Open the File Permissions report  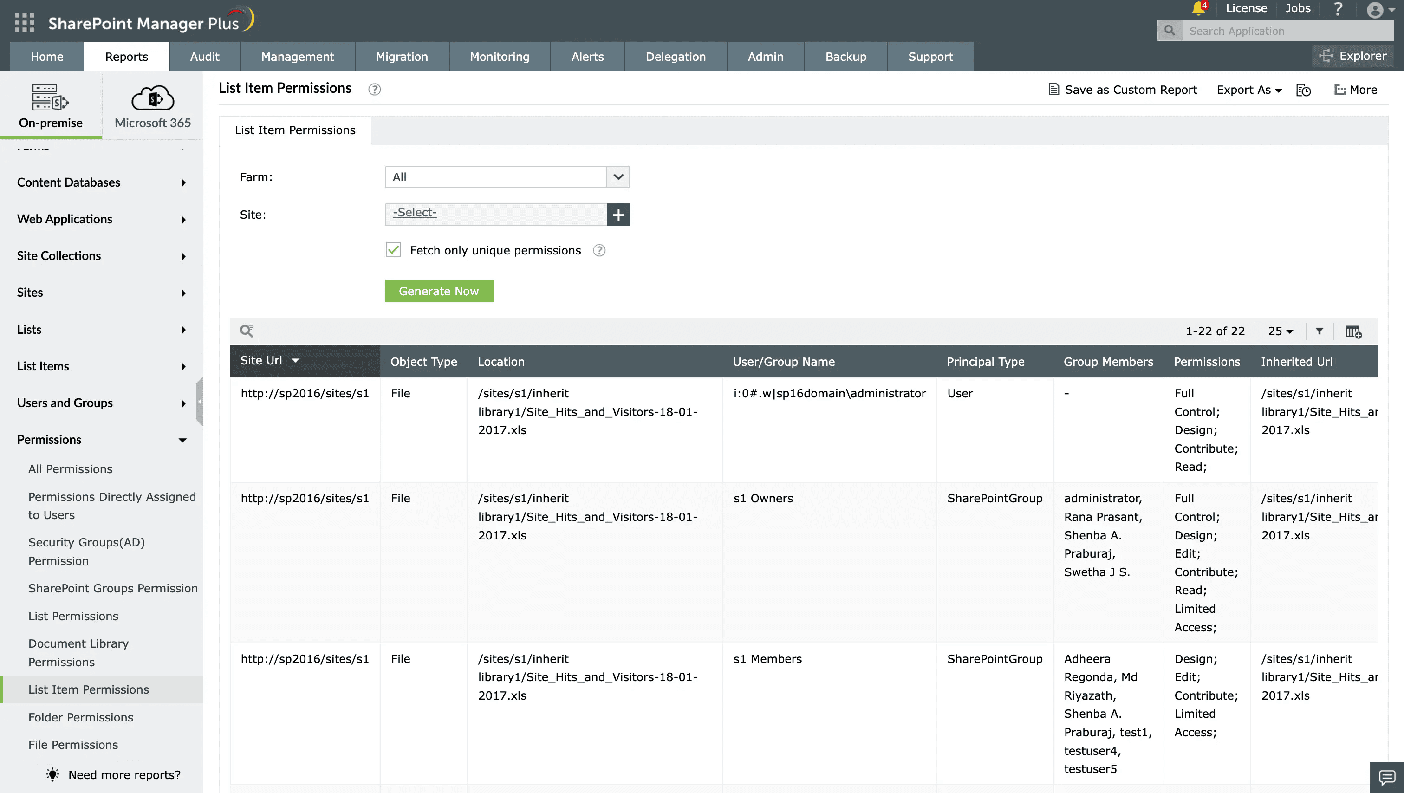pyautogui.click(x=73, y=745)
